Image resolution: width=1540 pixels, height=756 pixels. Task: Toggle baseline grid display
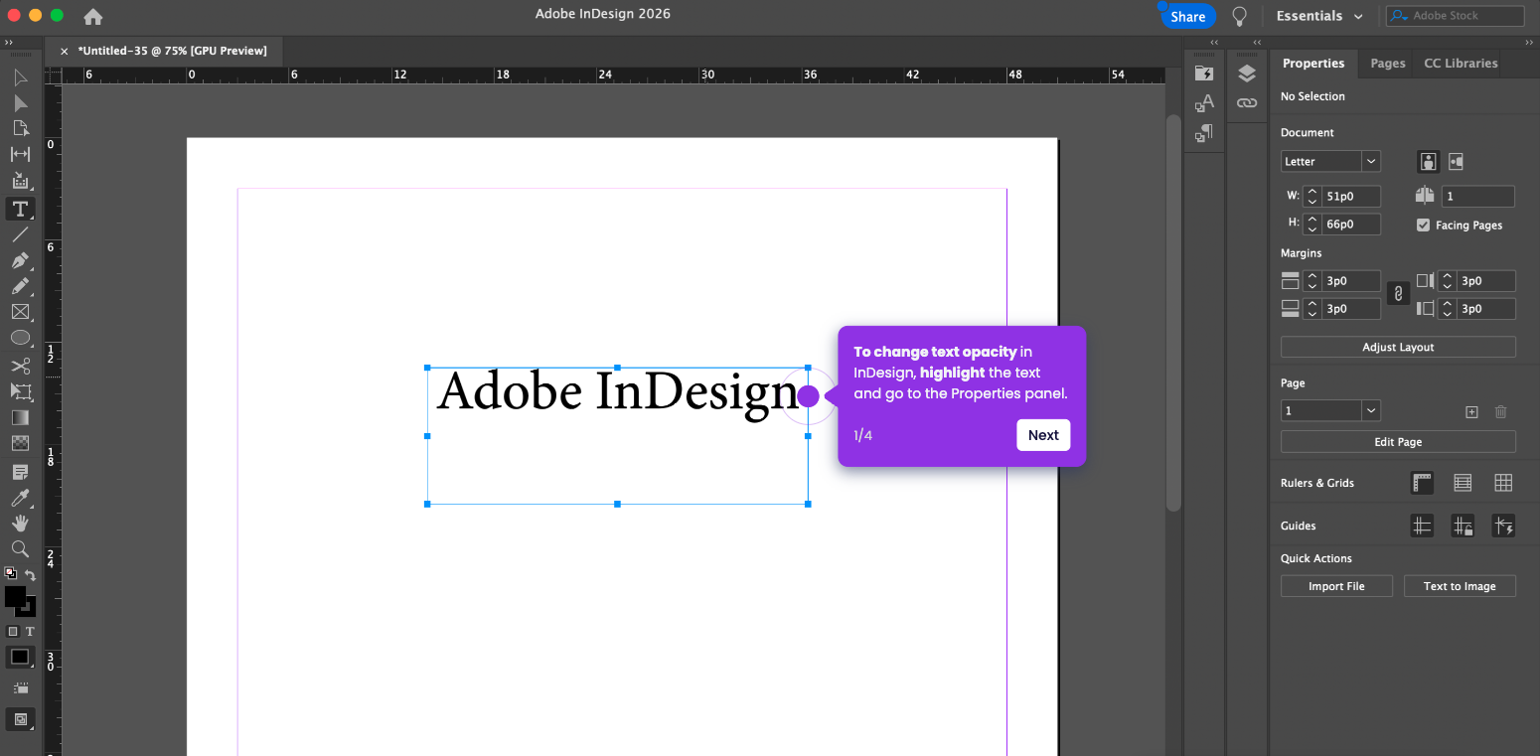coord(1463,483)
